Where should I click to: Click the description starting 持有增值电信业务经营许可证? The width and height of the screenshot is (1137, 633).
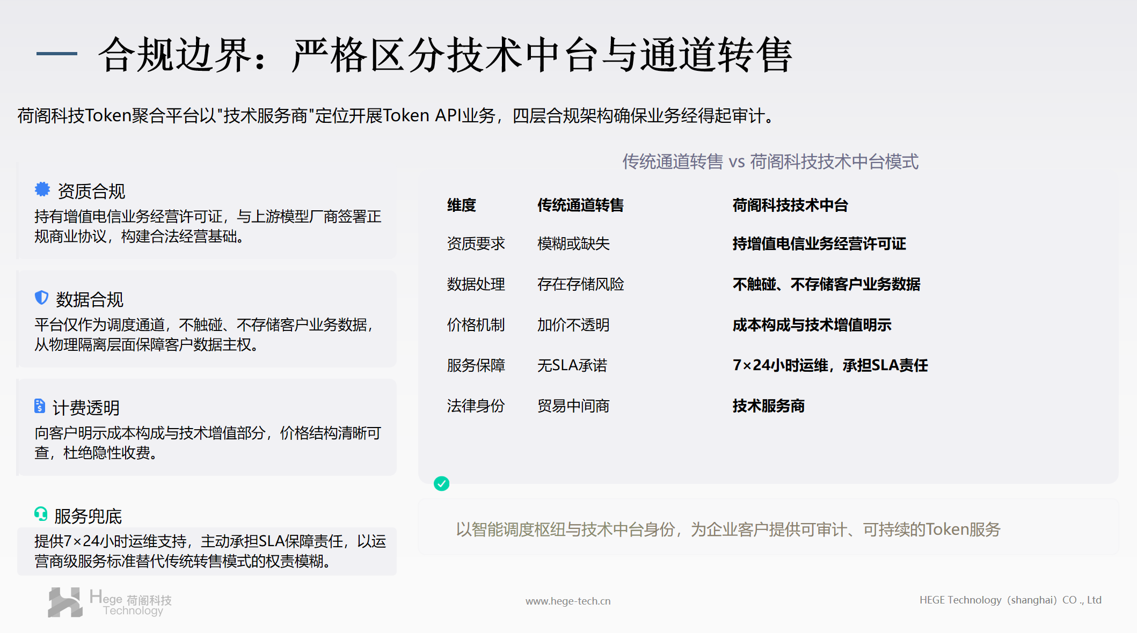(x=208, y=226)
